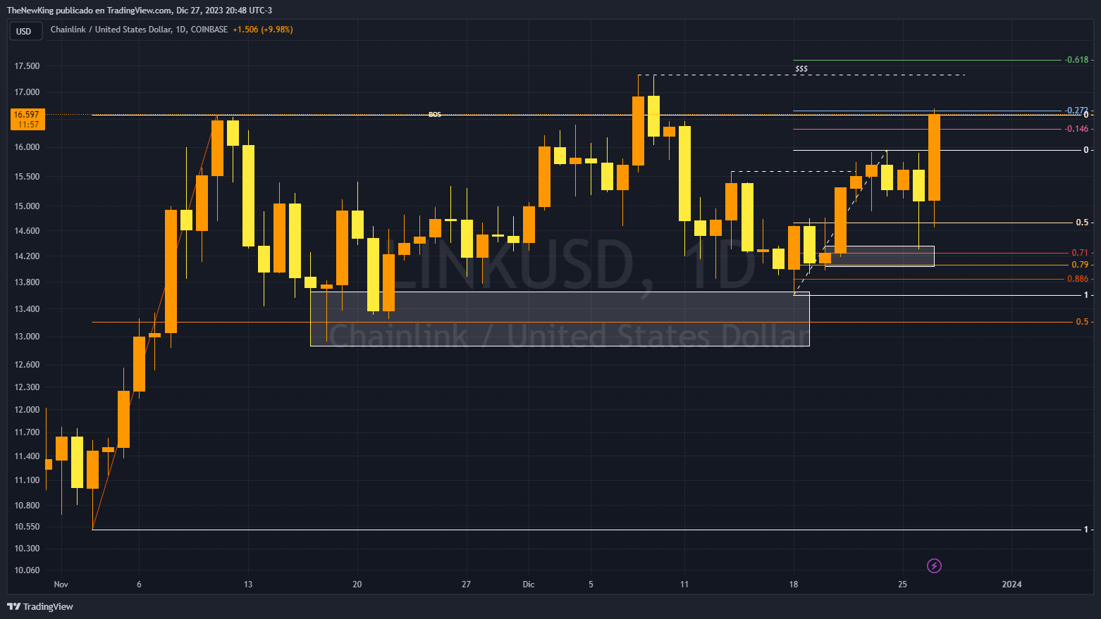
Task: Click the 10.800 price axis label
Action: point(27,506)
